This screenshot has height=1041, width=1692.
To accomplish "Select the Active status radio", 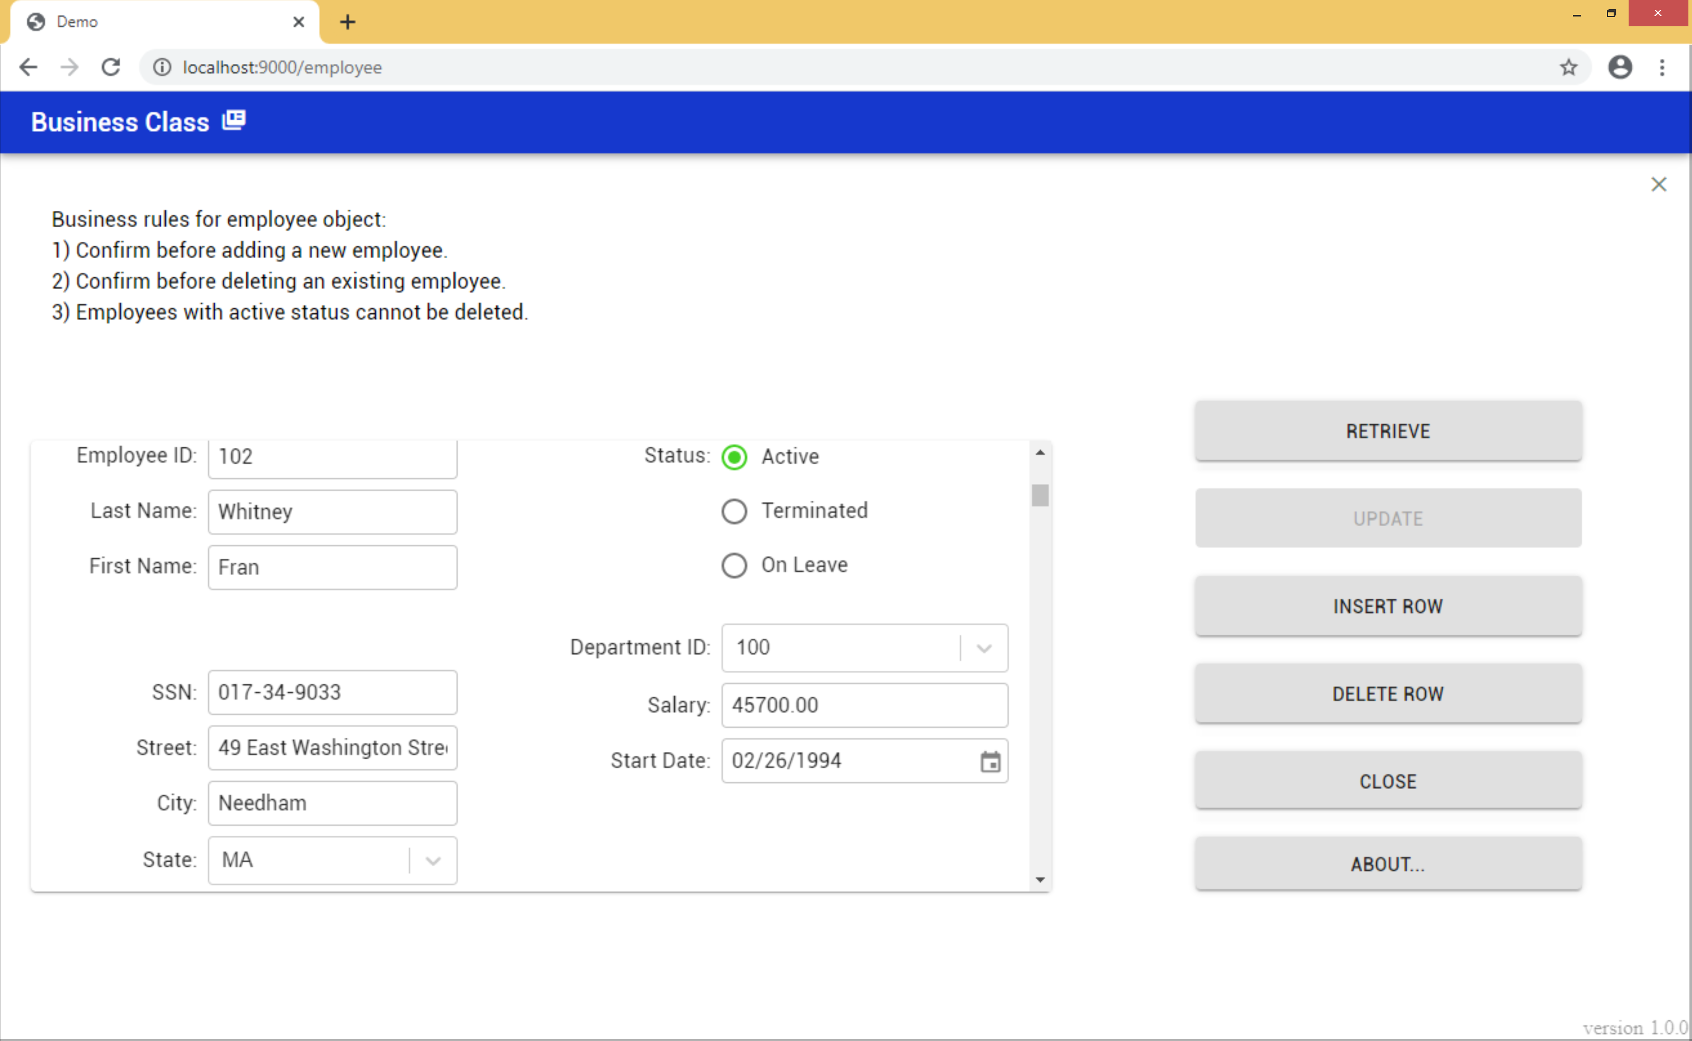I will pyautogui.click(x=734, y=457).
